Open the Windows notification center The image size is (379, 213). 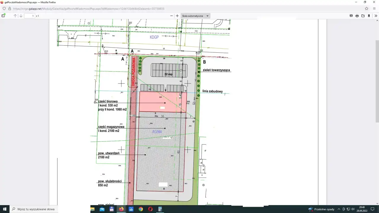tap(373, 209)
